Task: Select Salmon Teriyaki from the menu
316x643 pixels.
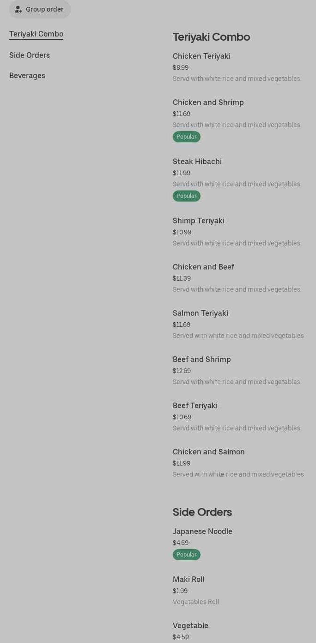Action: [x=201, y=313]
